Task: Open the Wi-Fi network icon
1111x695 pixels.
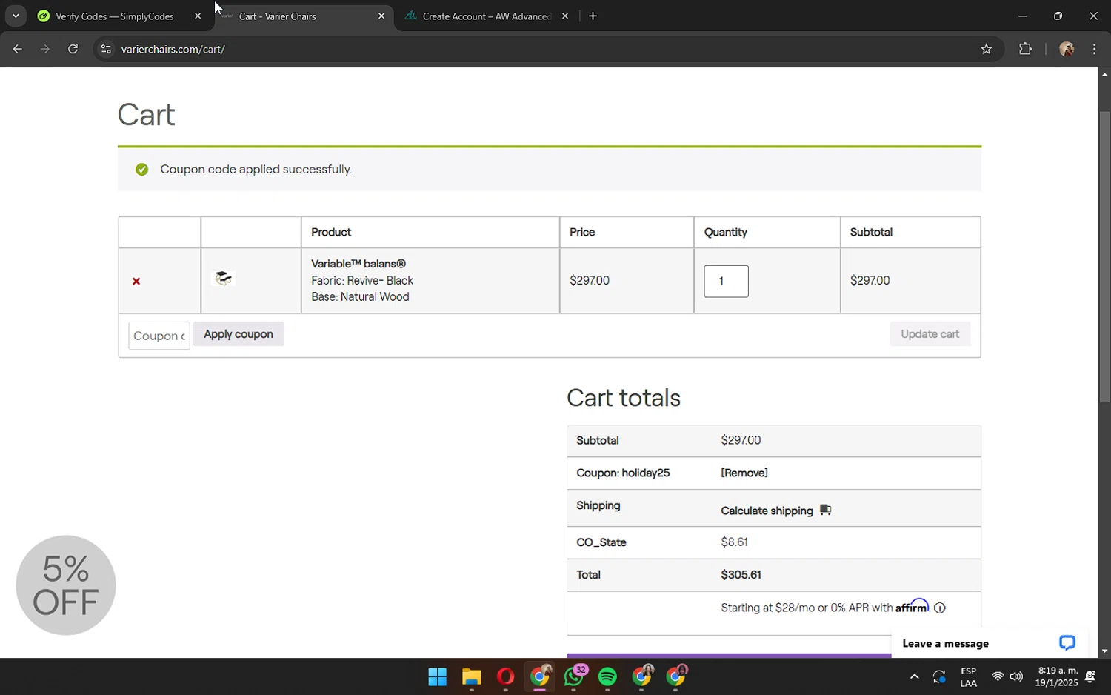Action: click(x=998, y=676)
